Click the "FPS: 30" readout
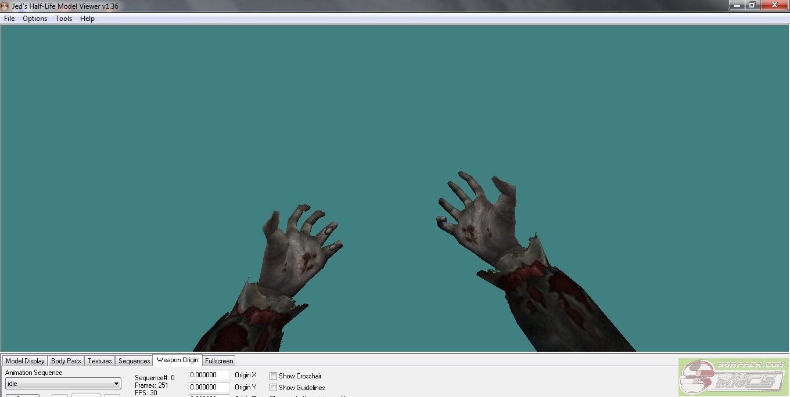Image resolution: width=790 pixels, height=397 pixels. pos(146,393)
